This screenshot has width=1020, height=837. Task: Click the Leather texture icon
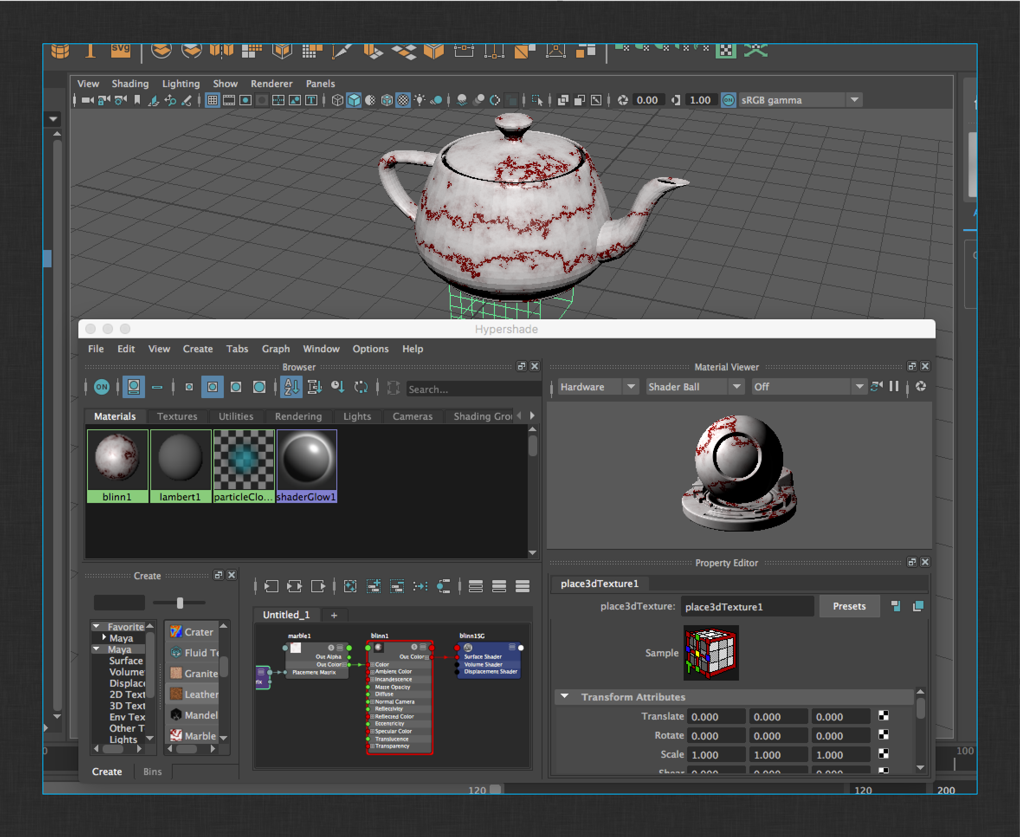pyautogui.click(x=176, y=694)
